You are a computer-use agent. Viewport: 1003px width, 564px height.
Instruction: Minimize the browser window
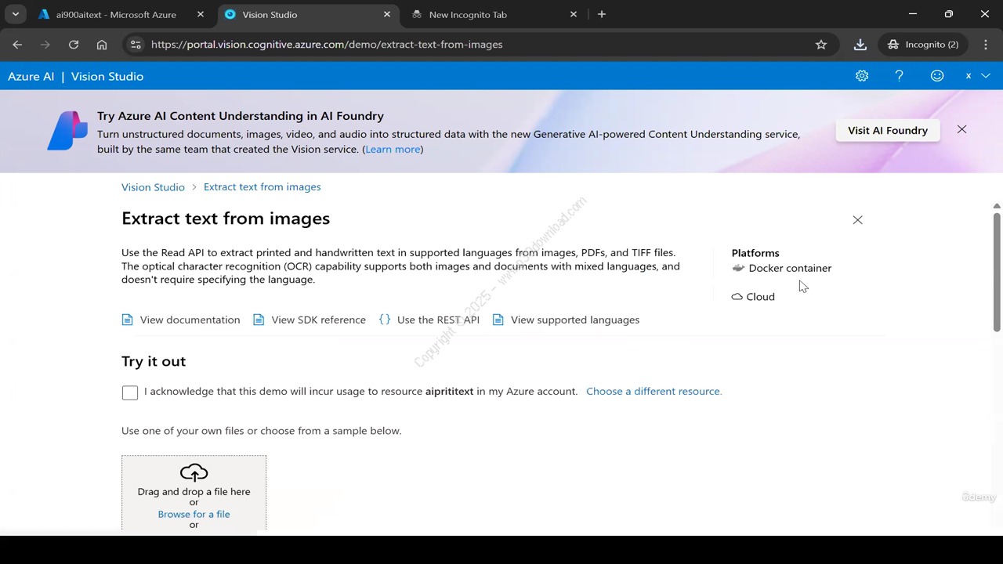[913, 14]
